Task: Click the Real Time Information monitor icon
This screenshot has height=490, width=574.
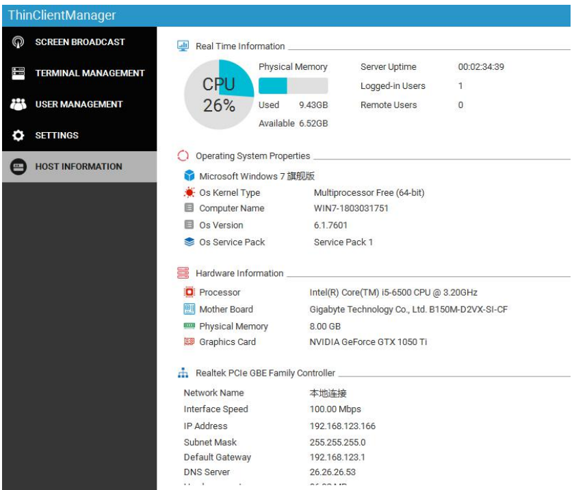Action: pyautogui.click(x=183, y=46)
